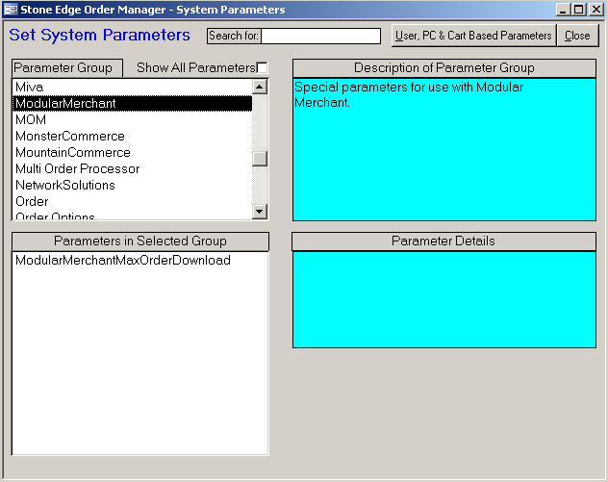Viewport: 608px width, 482px height.
Task: Choose the Multi Order Processor group
Action: pos(132,168)
